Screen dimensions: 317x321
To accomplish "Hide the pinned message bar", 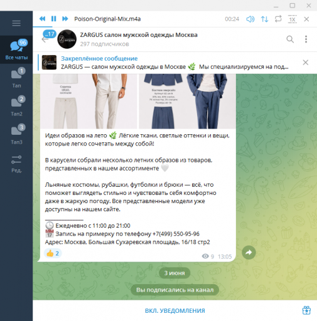I will pos(306,62).
